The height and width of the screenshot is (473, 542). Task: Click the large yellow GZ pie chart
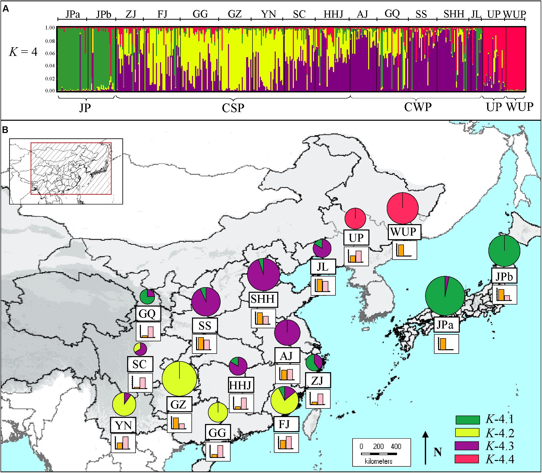coord(179,379)
